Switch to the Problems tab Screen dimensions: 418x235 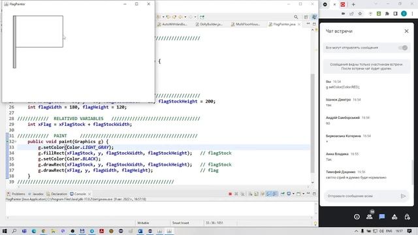(x=16, y=194)
